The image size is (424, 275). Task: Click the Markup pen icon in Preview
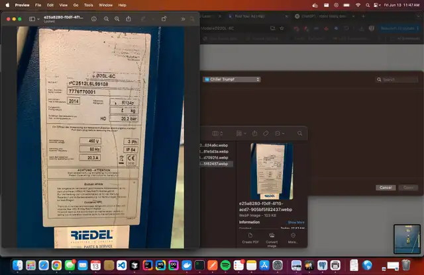tap(143, 19)
